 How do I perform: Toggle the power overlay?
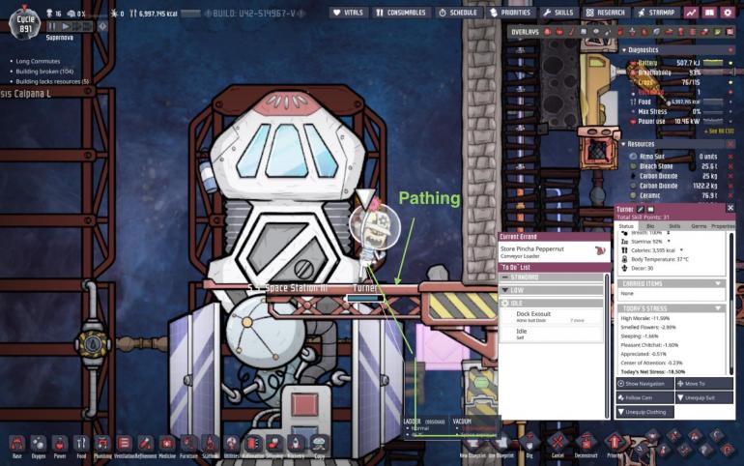click(559, 32)
